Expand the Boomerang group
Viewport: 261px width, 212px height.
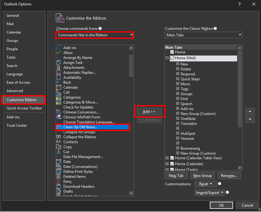(x=178, y=148)
